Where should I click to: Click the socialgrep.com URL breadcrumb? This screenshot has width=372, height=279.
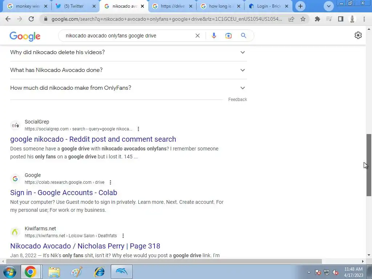78,129
